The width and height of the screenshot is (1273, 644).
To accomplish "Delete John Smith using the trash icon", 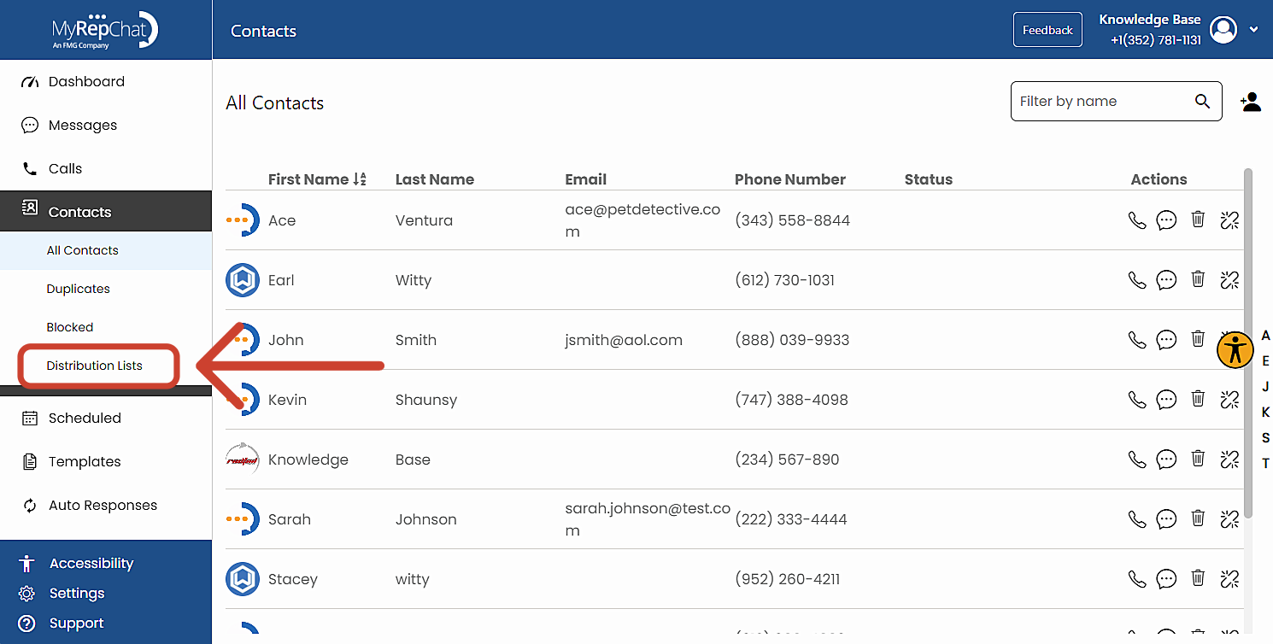I will (x=1198, y=339).
